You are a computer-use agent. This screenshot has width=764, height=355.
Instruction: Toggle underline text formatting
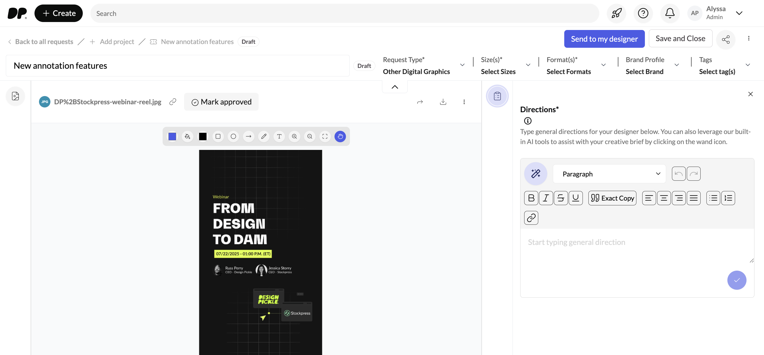pos(575,198)
